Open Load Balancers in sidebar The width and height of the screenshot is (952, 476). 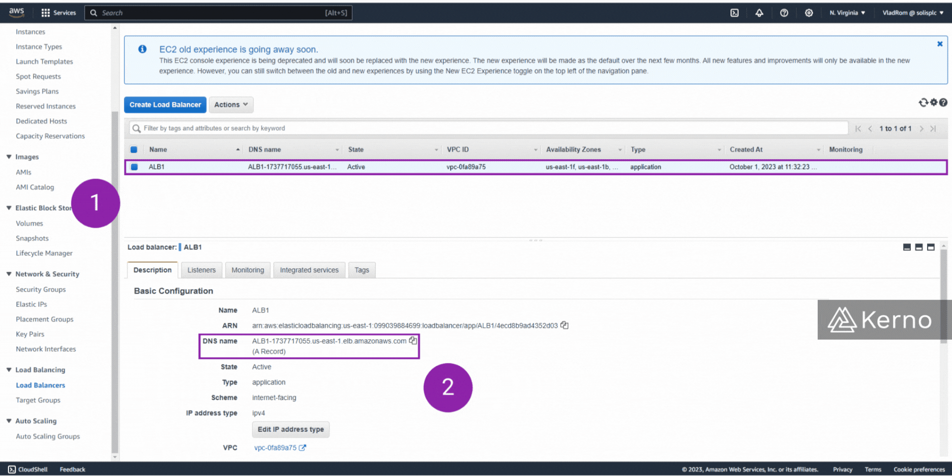coord(40,385)
